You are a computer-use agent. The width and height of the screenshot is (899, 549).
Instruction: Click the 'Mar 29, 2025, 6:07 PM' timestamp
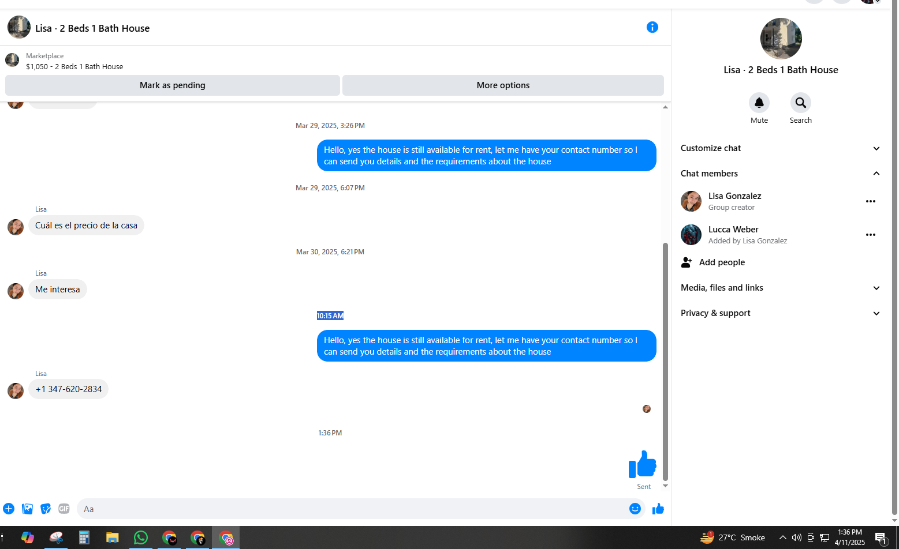330,187
